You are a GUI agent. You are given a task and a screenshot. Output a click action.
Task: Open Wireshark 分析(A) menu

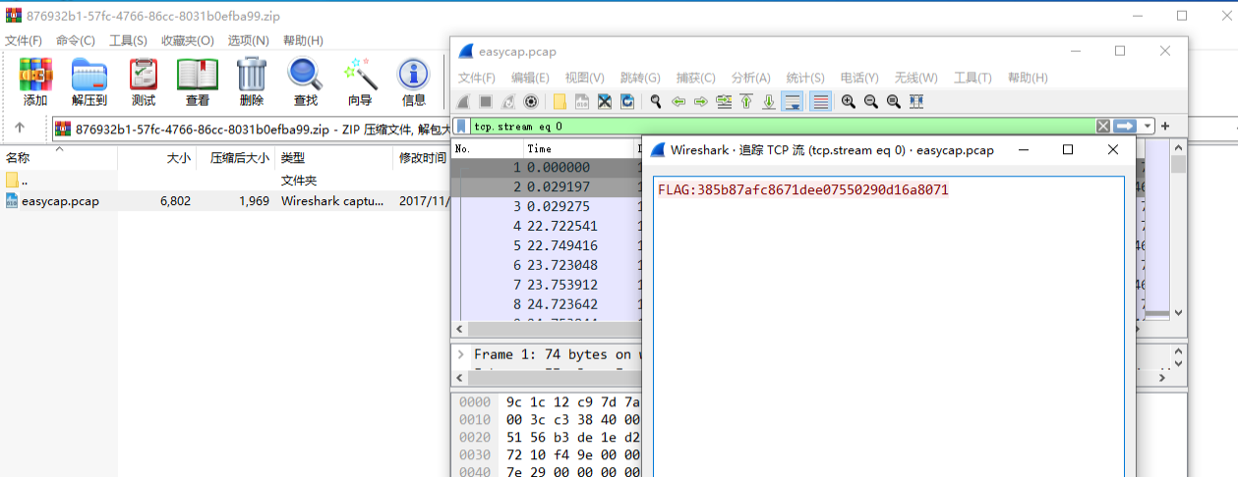coord(750,78)
